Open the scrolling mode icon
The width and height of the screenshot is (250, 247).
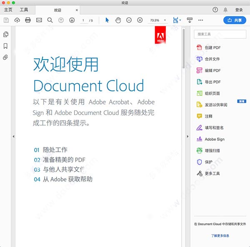coord(190,20)
